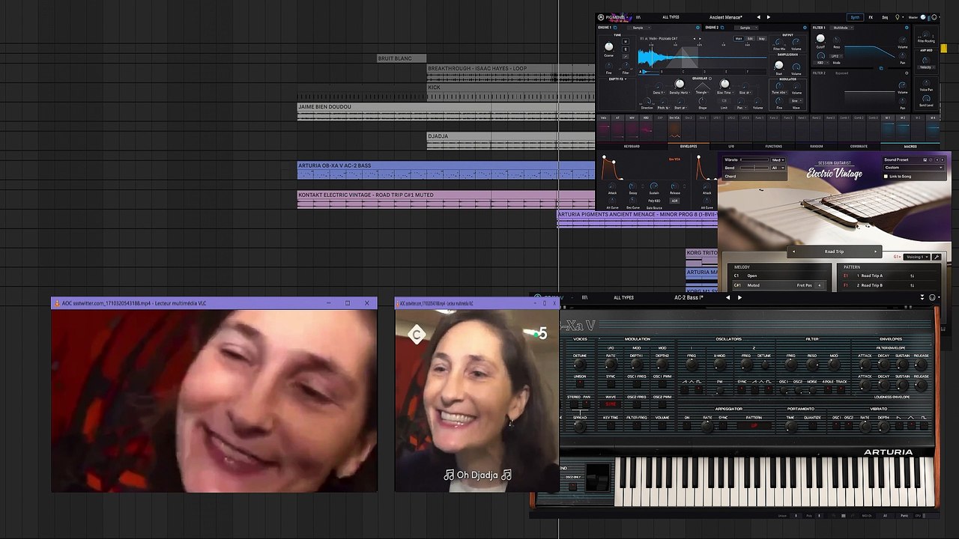
Task: Check the Link to Song checkbox
Action: [886, 177]
